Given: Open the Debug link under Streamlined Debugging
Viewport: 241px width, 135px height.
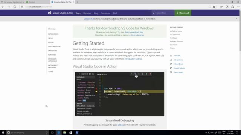Looking at the screenshot, I should click(x=120, y=125).
